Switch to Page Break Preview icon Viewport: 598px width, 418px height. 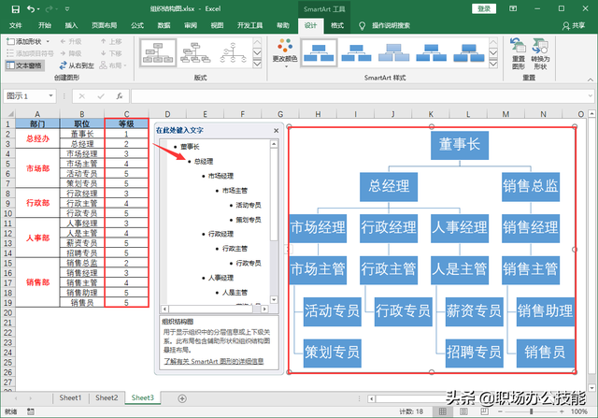[x=484, y=411]
